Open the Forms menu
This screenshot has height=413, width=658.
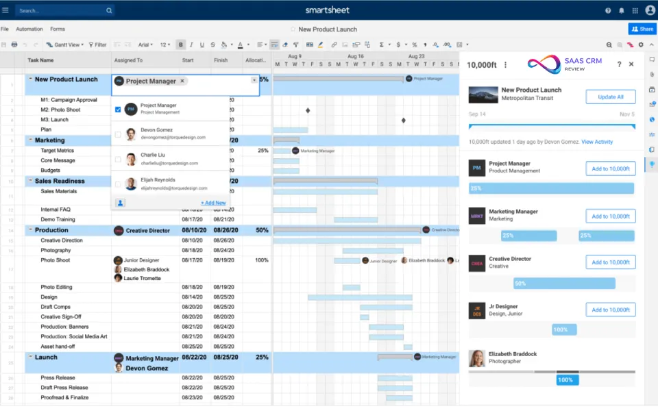click(58, 29)
